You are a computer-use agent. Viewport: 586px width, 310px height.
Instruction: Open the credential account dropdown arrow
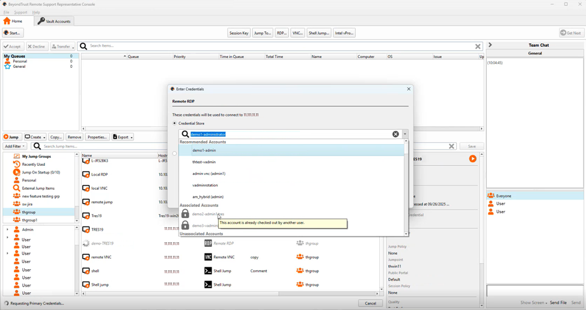[405, 134]
